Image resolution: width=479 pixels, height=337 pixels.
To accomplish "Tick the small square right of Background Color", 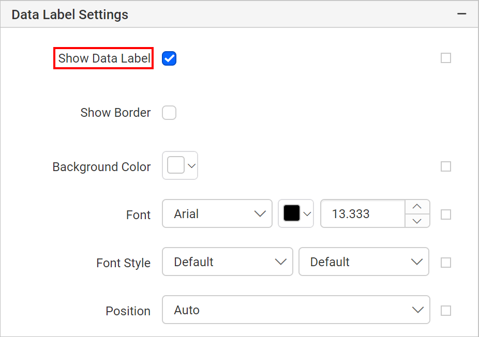I will [x=446, y=166].
